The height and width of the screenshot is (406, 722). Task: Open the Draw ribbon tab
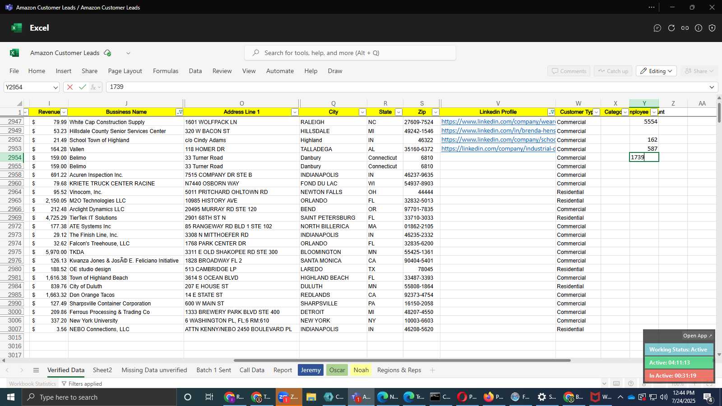pos(335,71)
